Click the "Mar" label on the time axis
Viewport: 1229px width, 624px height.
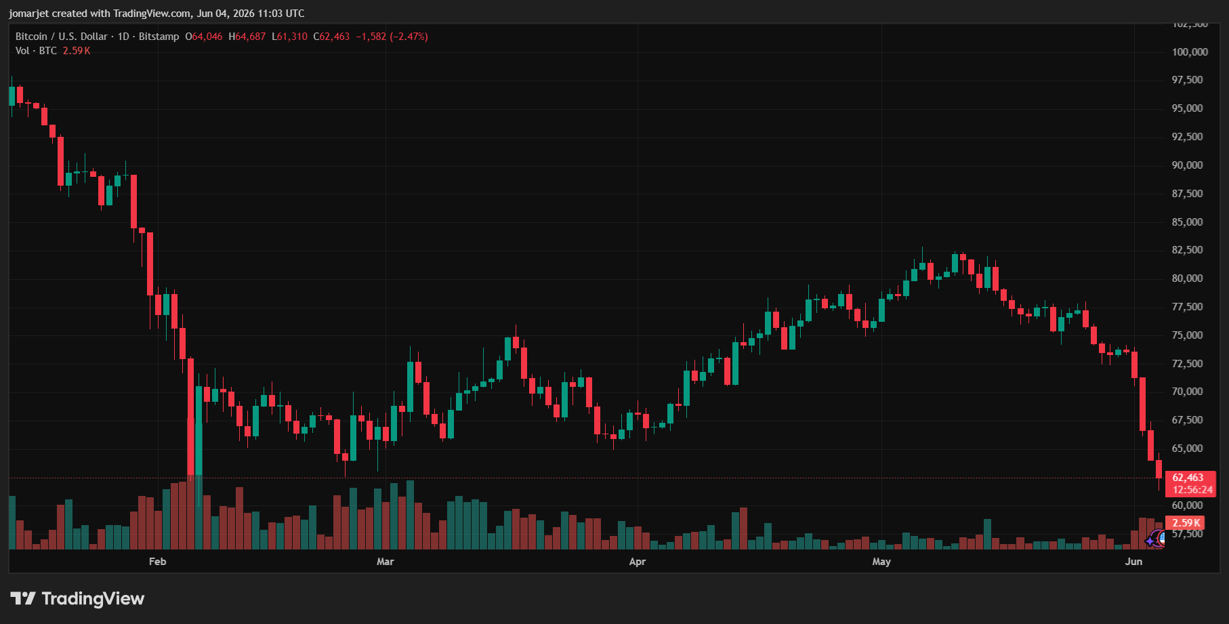(x=386, y=562)
